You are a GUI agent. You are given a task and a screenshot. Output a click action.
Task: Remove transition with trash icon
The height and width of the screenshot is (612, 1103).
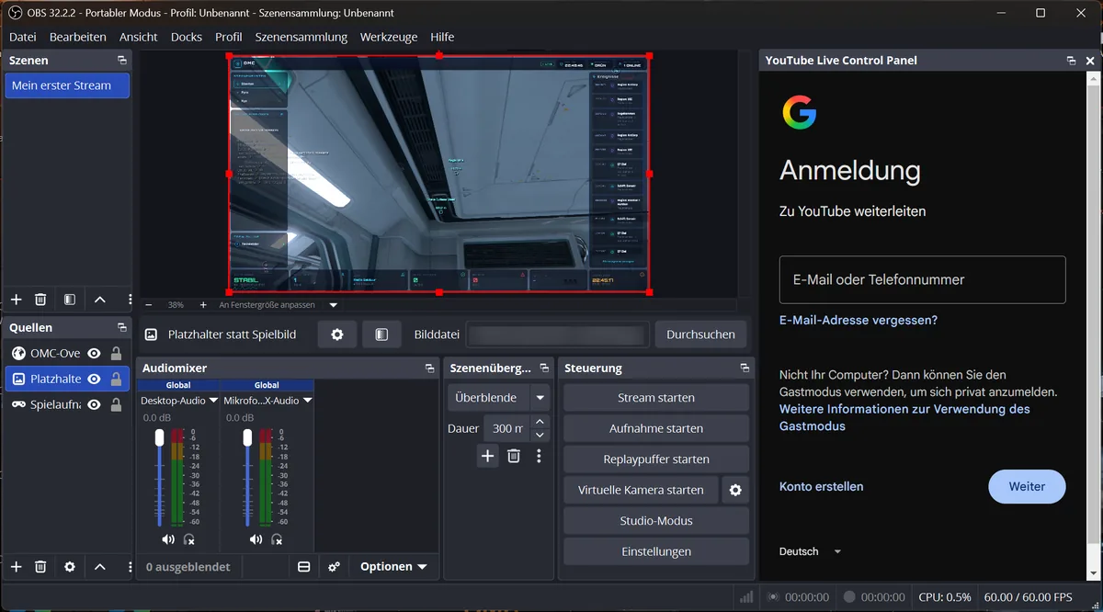pyautogui.click(x=514, y=456)
